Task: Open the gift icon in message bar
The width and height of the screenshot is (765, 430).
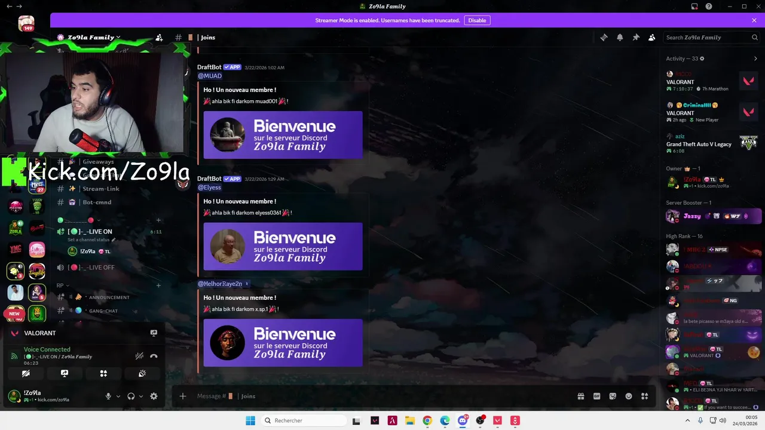Action: click(x=580, y=396)
